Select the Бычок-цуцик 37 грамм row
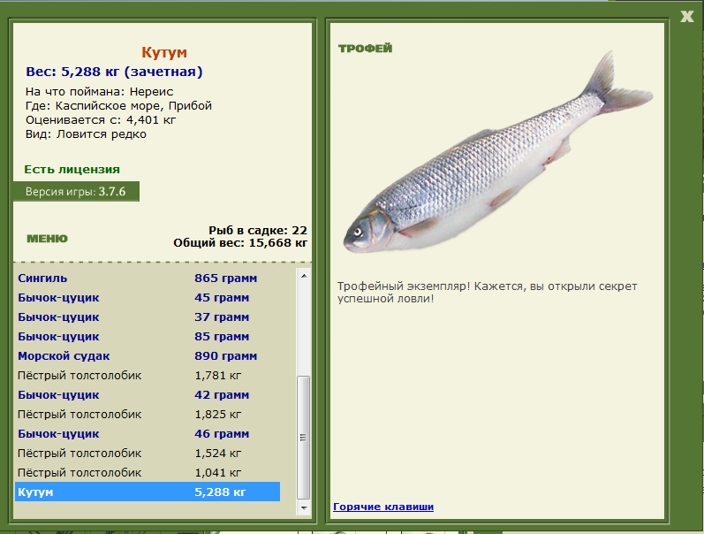 click(148, 317)
